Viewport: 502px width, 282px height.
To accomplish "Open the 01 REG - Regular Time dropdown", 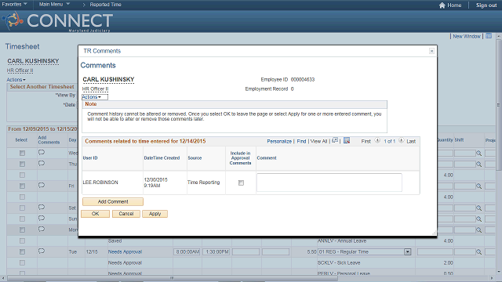I will (407, 252).
